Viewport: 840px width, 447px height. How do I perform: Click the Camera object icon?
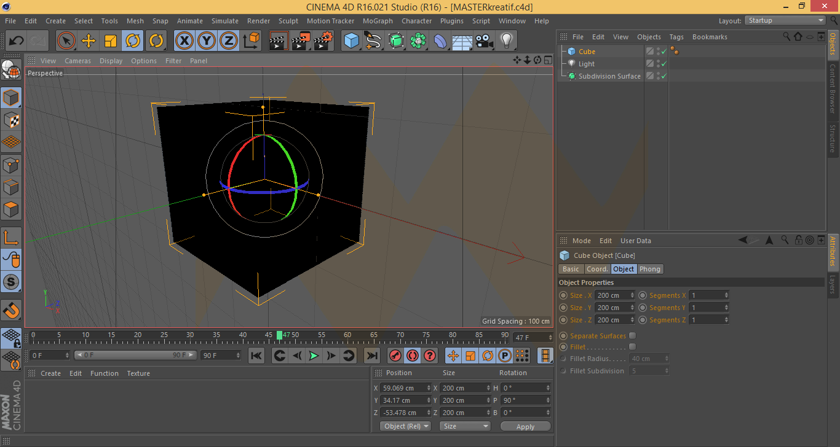[484, 41]
